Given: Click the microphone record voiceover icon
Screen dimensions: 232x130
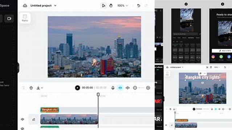Looking at the screenshot, I should point(113,88).
